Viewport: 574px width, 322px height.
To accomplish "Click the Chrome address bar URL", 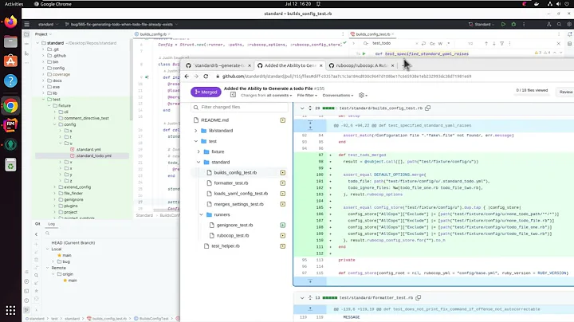I will pos(347,76).
